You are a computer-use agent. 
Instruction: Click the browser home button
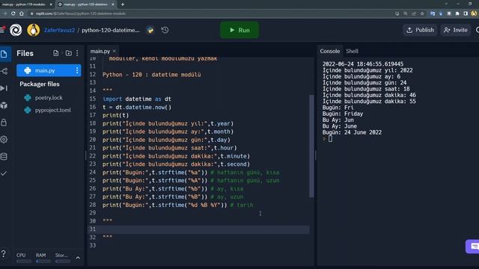coord(22,13)
